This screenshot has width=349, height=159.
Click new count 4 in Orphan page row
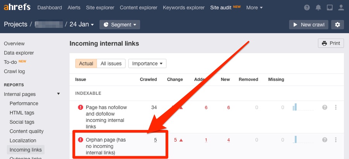[x=228, y=140]
